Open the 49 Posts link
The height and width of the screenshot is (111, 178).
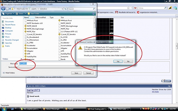(x=155, y=91)
